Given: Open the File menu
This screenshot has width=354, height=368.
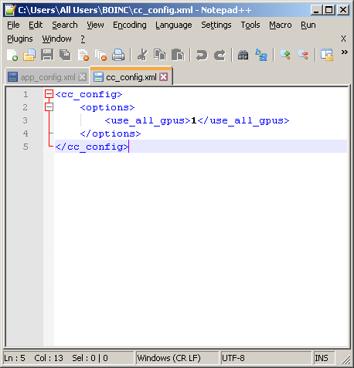Looking at the screenshot, I should click(x=13, y=25).
